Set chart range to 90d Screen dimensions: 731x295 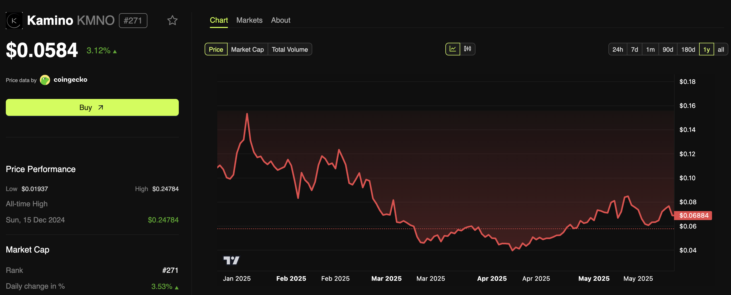pyautogui.click(x=667, y=49)
